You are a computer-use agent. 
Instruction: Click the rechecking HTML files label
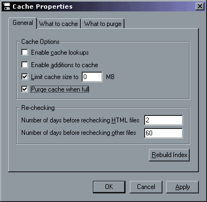[x=80, y=120]
